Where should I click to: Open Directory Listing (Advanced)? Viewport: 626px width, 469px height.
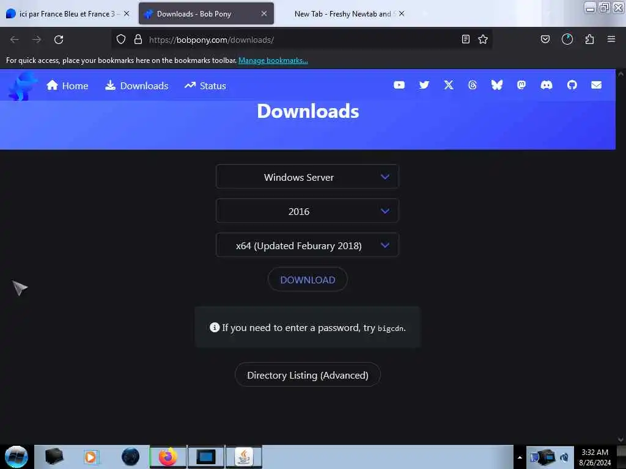[x=307, y=375]
